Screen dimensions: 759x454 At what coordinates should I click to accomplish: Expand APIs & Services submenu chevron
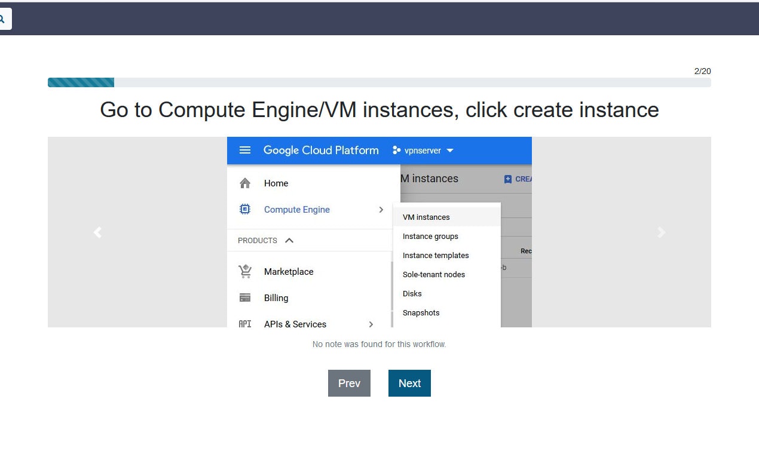point(371,324)
